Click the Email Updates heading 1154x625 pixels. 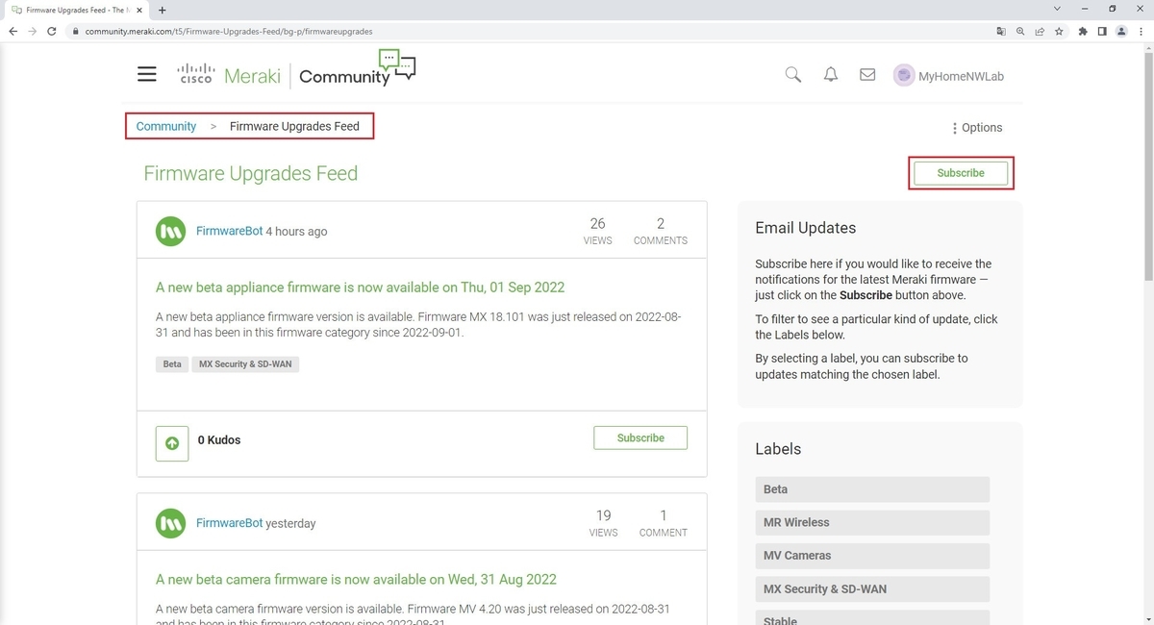coord(805,228)
